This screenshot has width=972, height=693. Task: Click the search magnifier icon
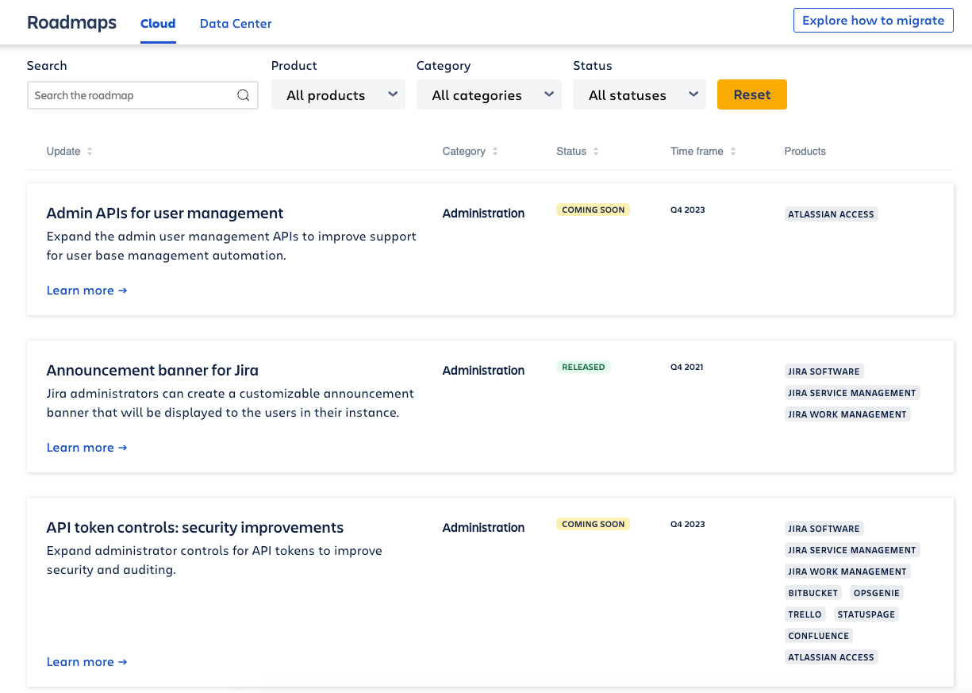(x=244, y=95)
